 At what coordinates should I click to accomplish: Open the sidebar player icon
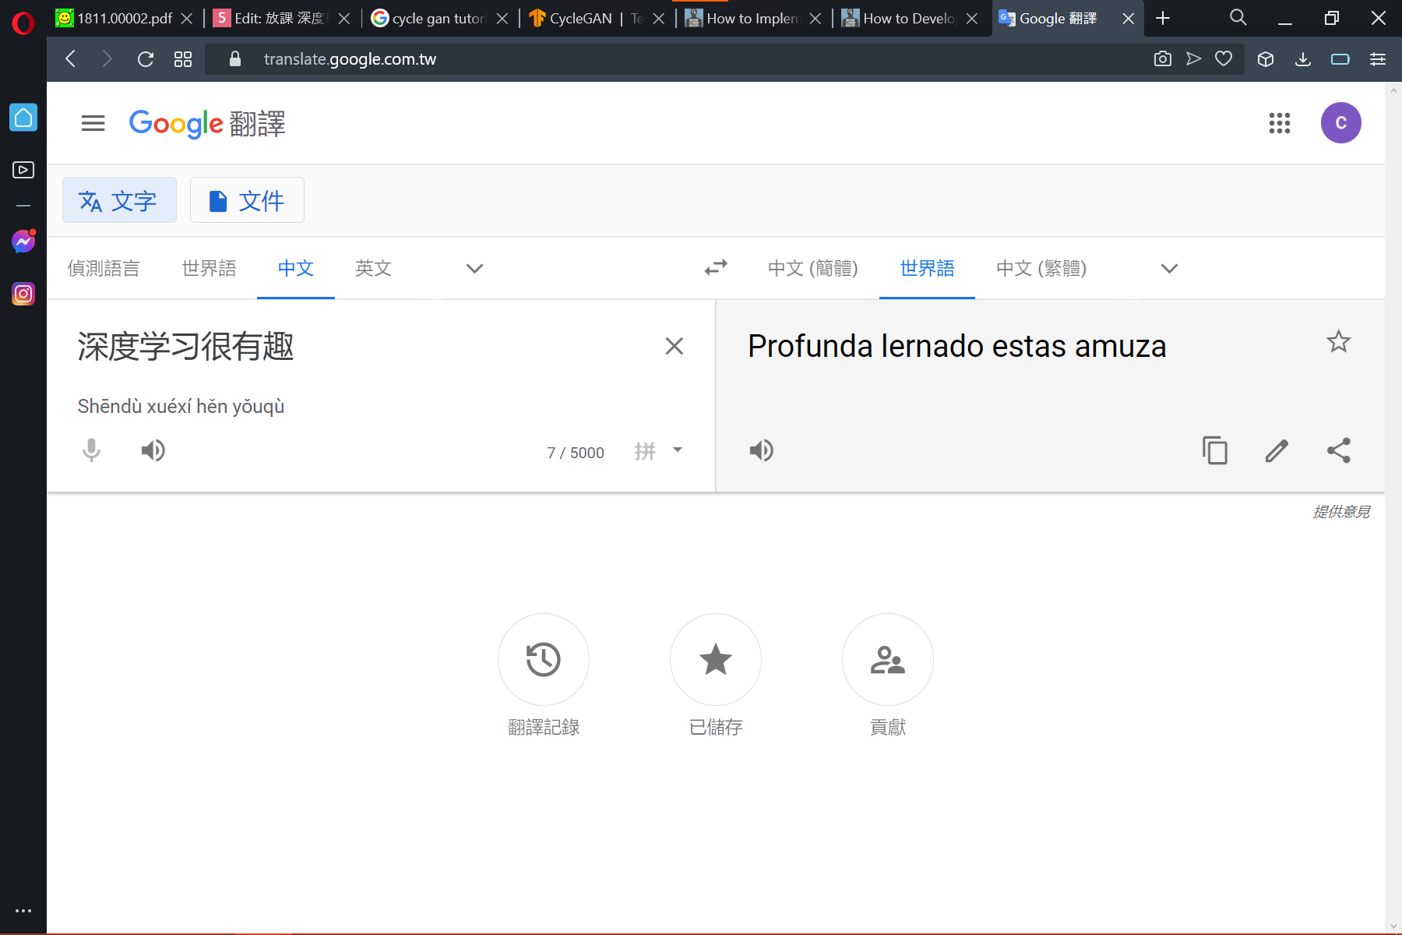[23, 170]
